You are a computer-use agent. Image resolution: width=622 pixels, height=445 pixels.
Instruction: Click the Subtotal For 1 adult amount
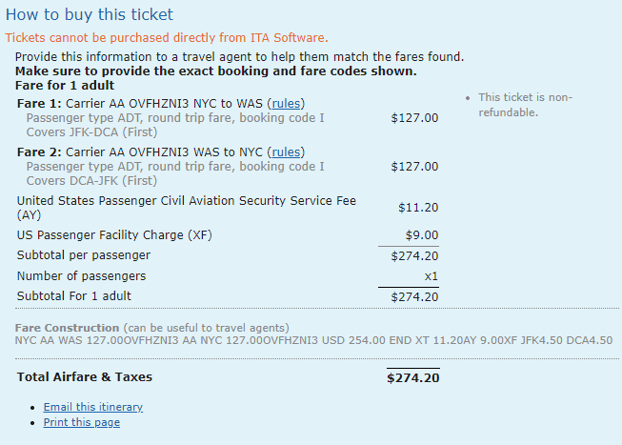tap(414, 297)
